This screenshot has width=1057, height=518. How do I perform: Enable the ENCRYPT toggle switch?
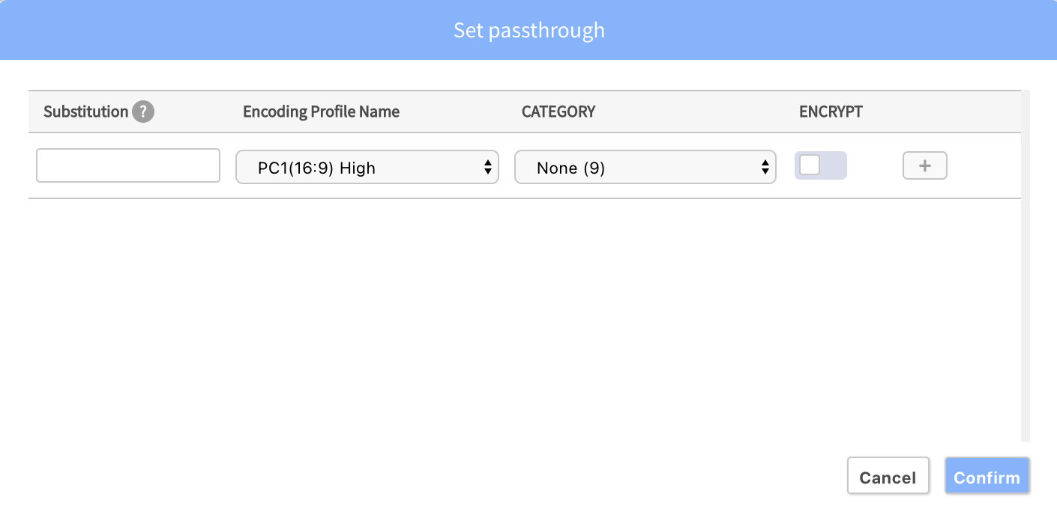821,165
